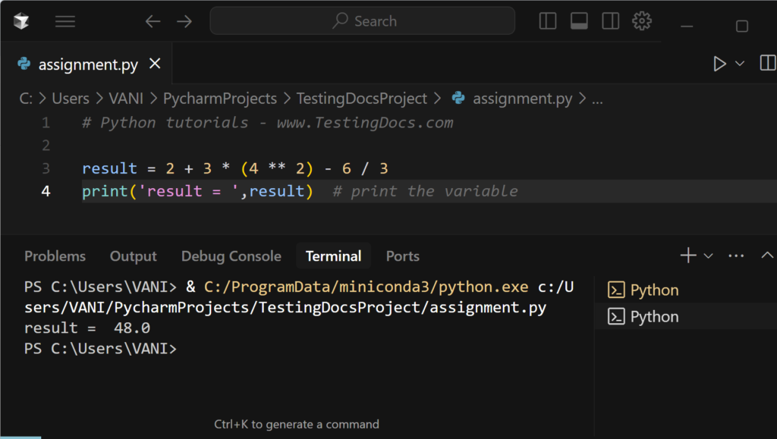
Task: Toggle the primary sidebar layout icon
Action: pyautogui.click(x=547, y=20)
